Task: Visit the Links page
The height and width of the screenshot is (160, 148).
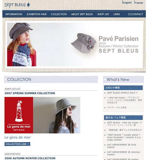Action: [117, 14]
